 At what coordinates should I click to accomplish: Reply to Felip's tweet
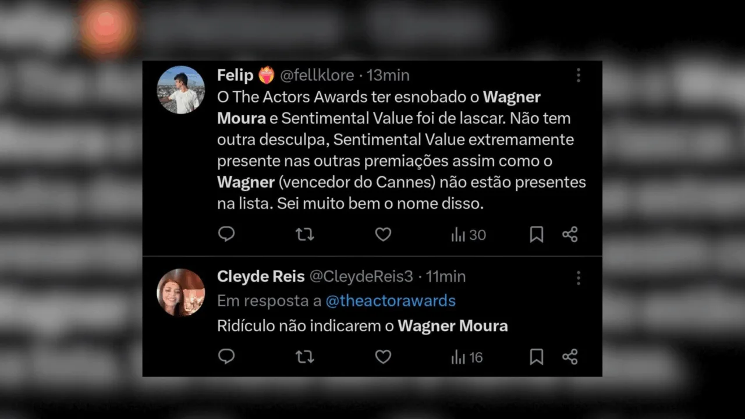pyautogui.click(x=226, y=235)
